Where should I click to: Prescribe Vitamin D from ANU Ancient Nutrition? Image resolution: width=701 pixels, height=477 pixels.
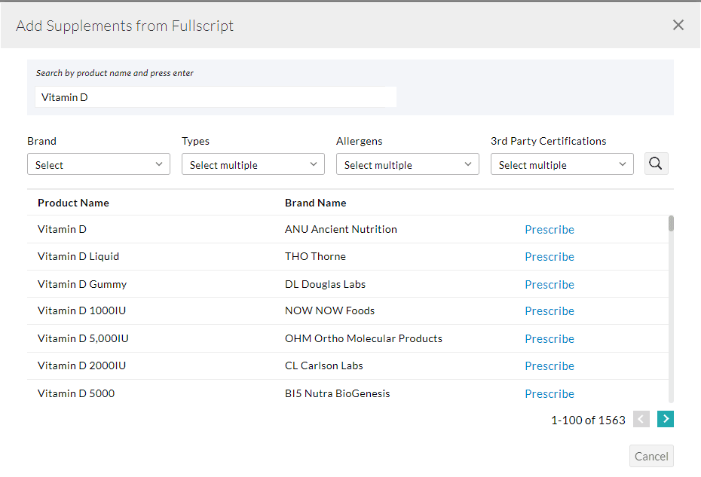[549, 229]
